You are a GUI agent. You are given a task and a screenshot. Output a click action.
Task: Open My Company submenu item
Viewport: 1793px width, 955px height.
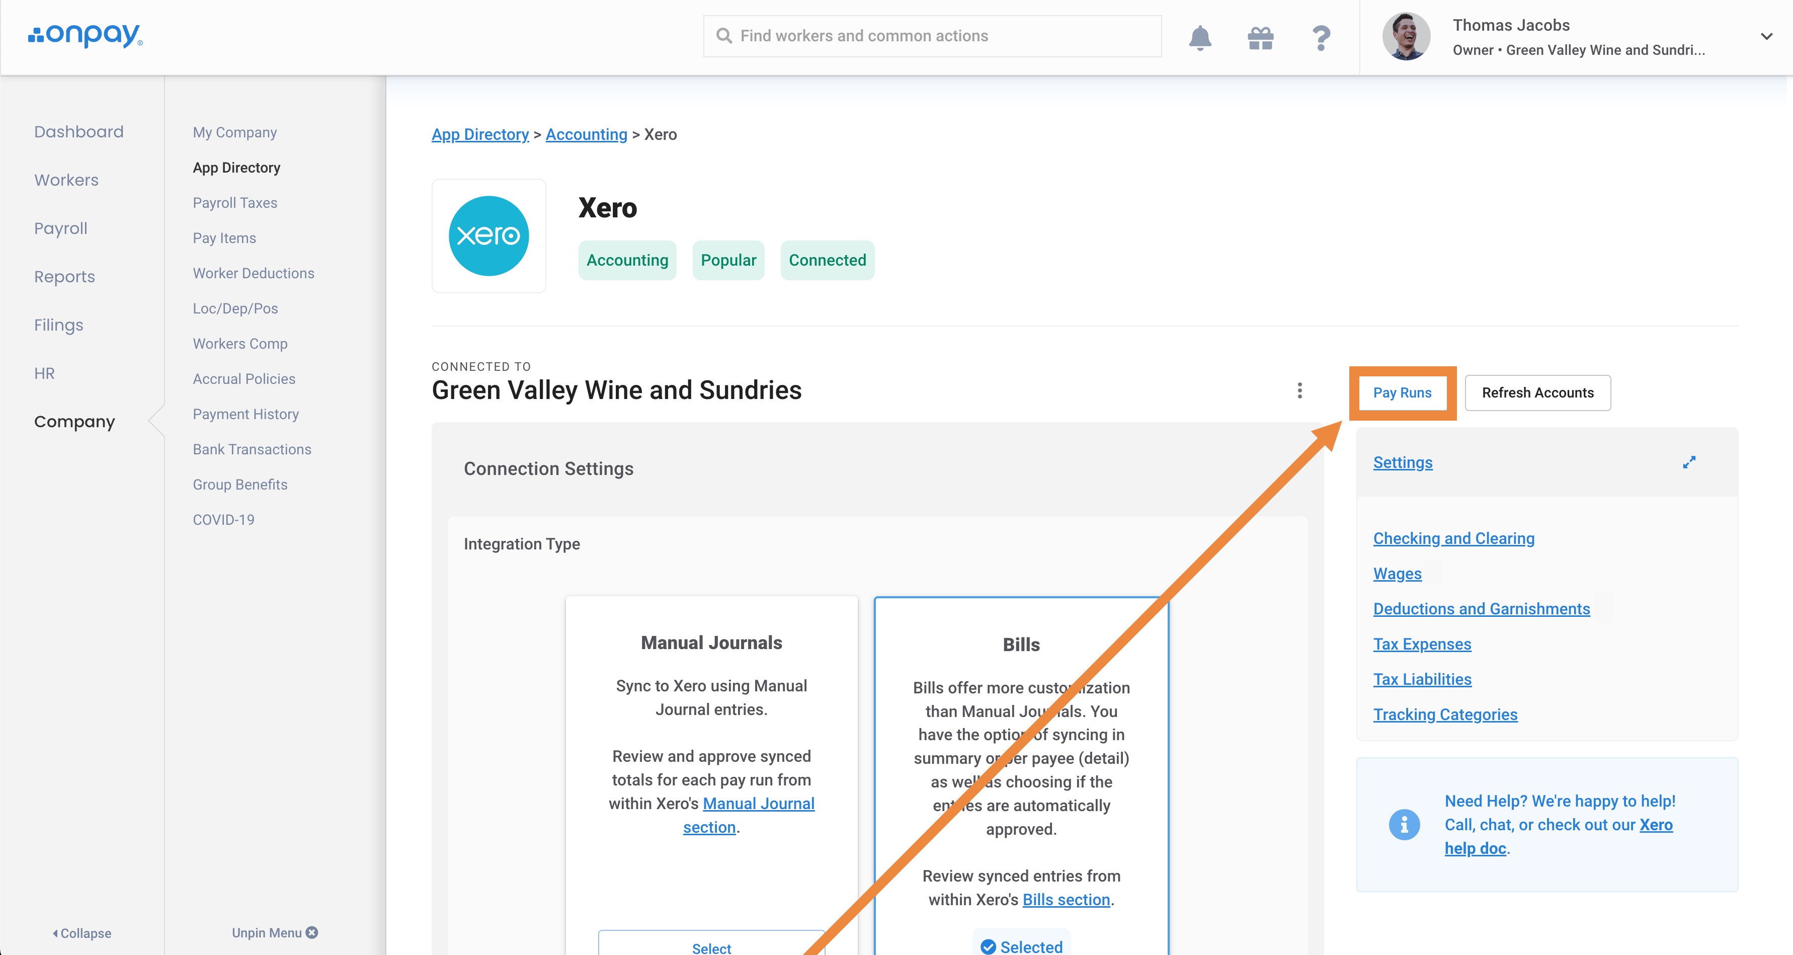[x=234, y=132]
